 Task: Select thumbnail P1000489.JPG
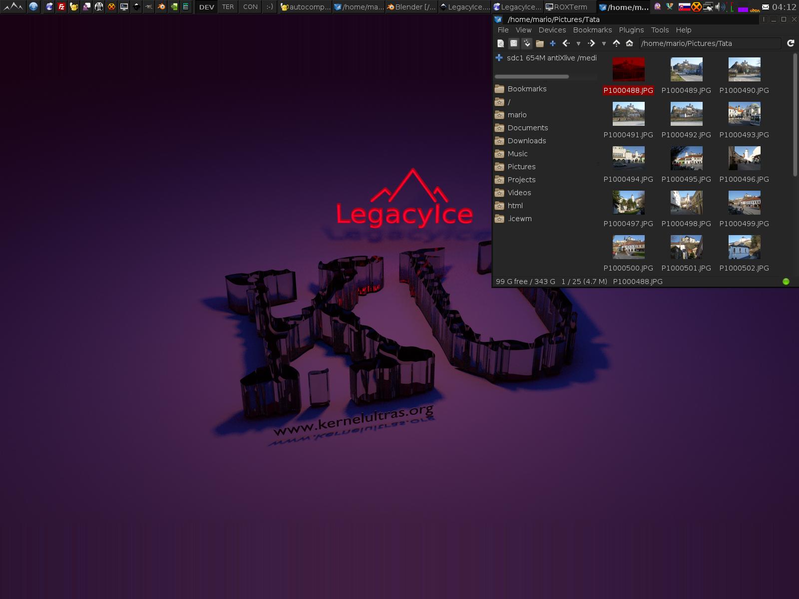coord(686,69)
